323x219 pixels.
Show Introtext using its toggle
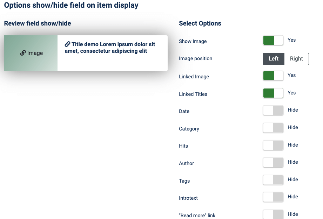click(273, 197)
